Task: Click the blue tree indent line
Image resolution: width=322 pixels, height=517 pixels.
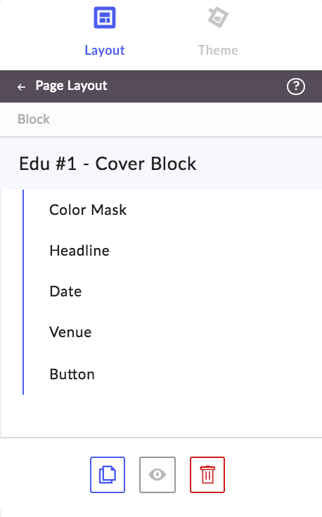Action: tap(23, 292)
